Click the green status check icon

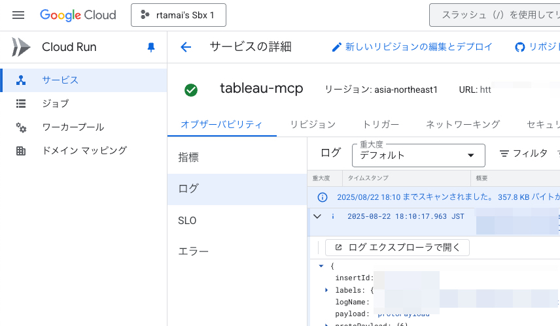coord(191,90)
